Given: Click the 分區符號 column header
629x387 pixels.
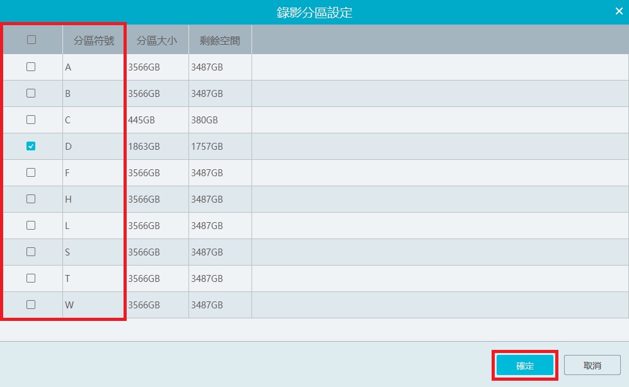Looking at the screenshot, I should coord(95,40).
